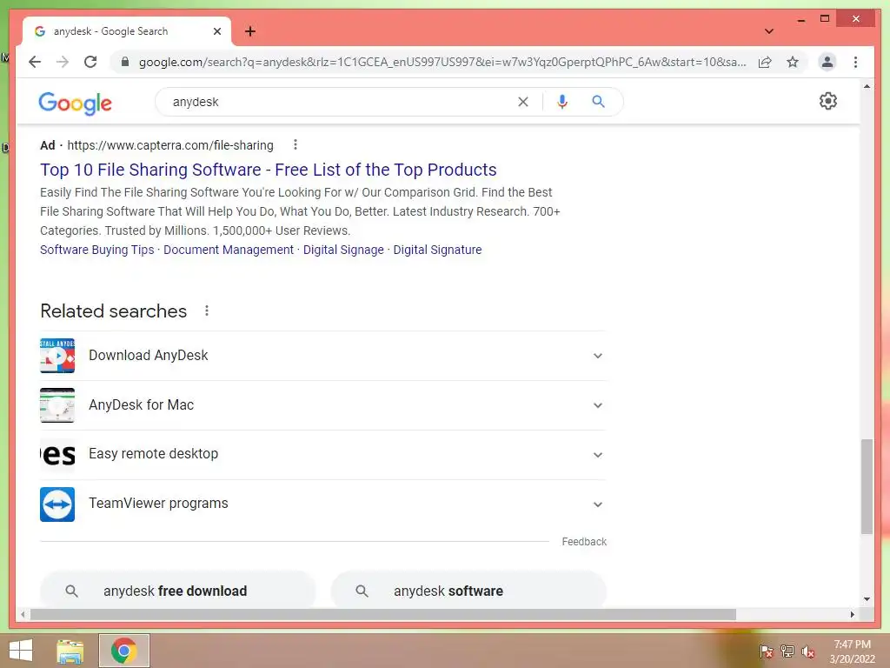Search anydesk software suggestion
The height and width of the screenshot is (668, 890).
468,591
